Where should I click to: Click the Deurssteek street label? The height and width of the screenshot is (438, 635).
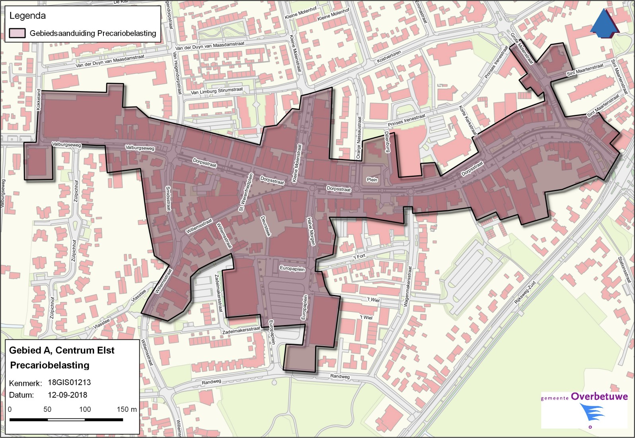pos(265,227)
